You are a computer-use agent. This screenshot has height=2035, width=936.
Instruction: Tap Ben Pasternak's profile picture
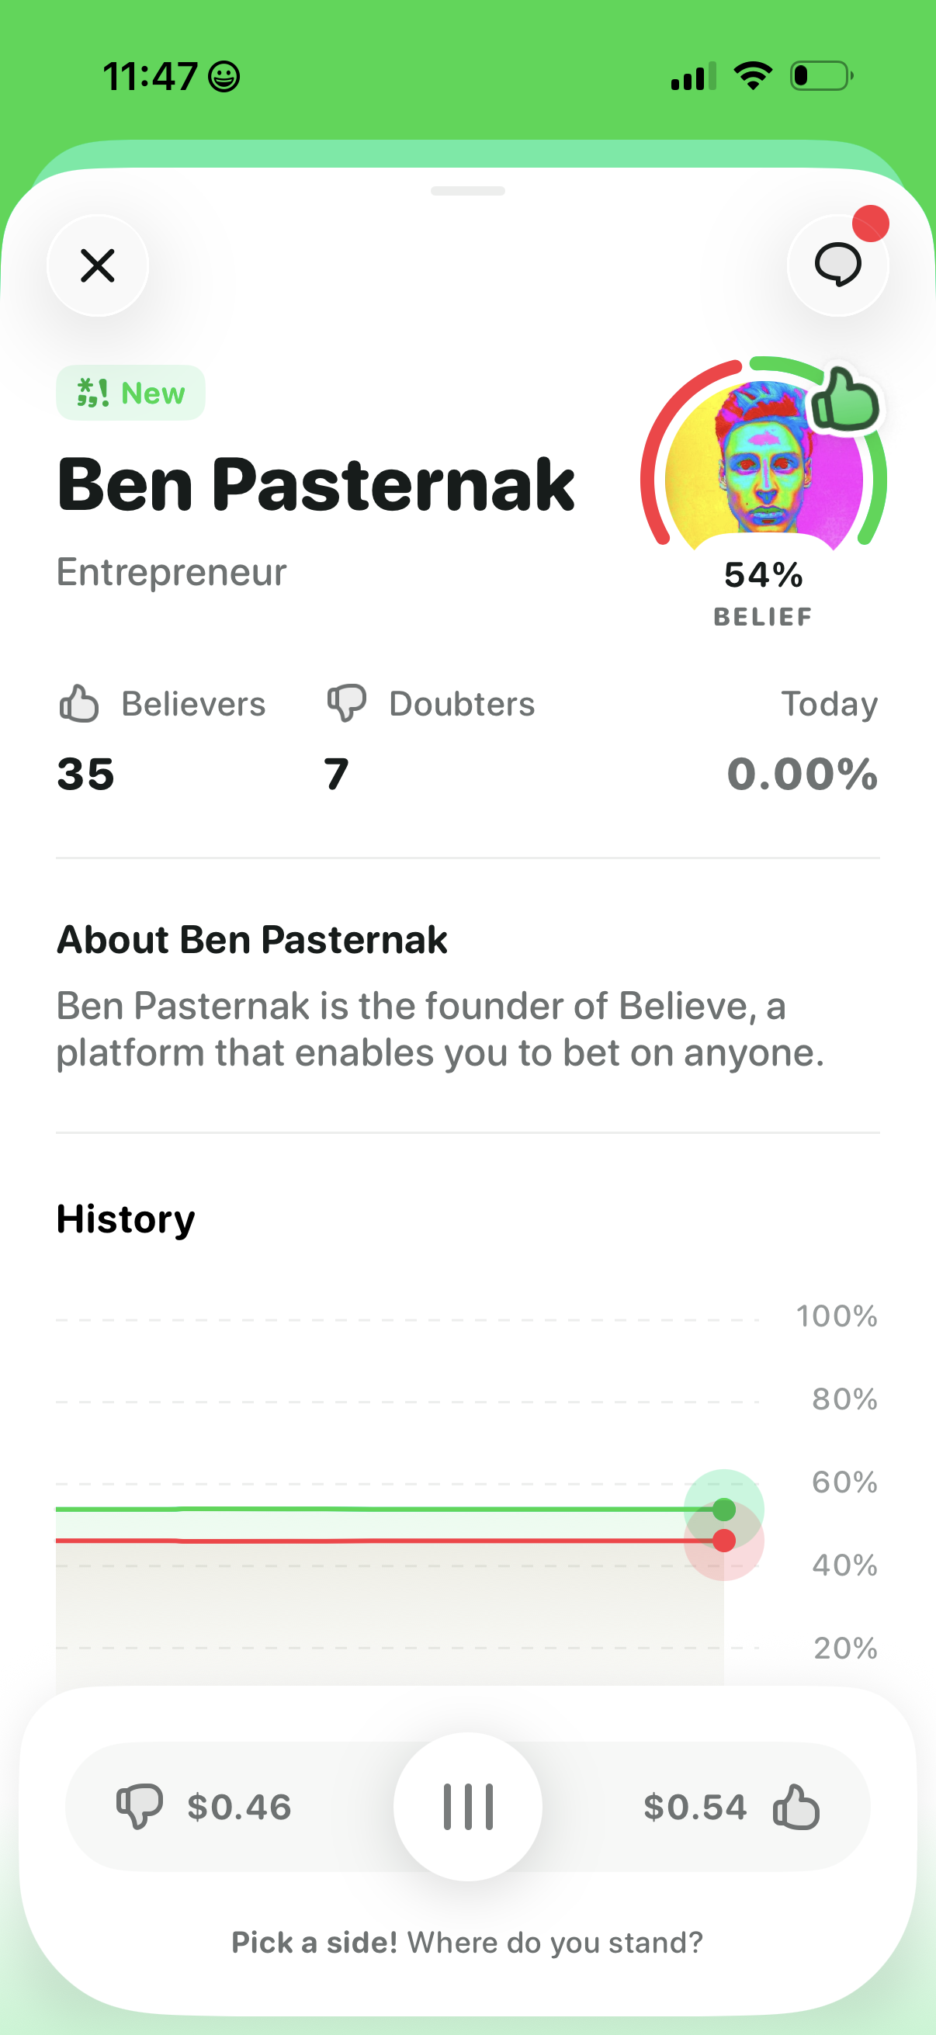coord(763,468)
